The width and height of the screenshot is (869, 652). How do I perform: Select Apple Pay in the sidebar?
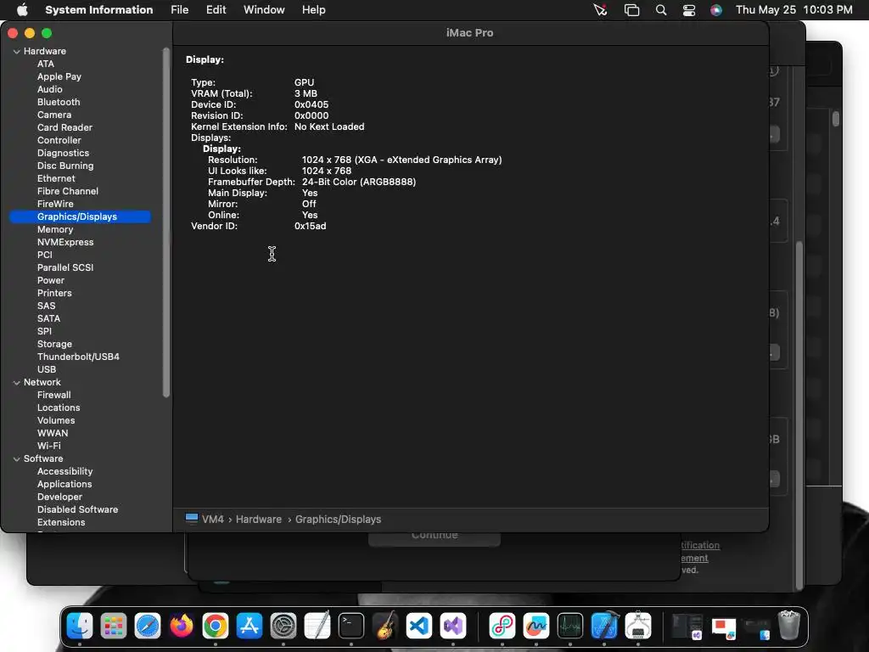59,76
